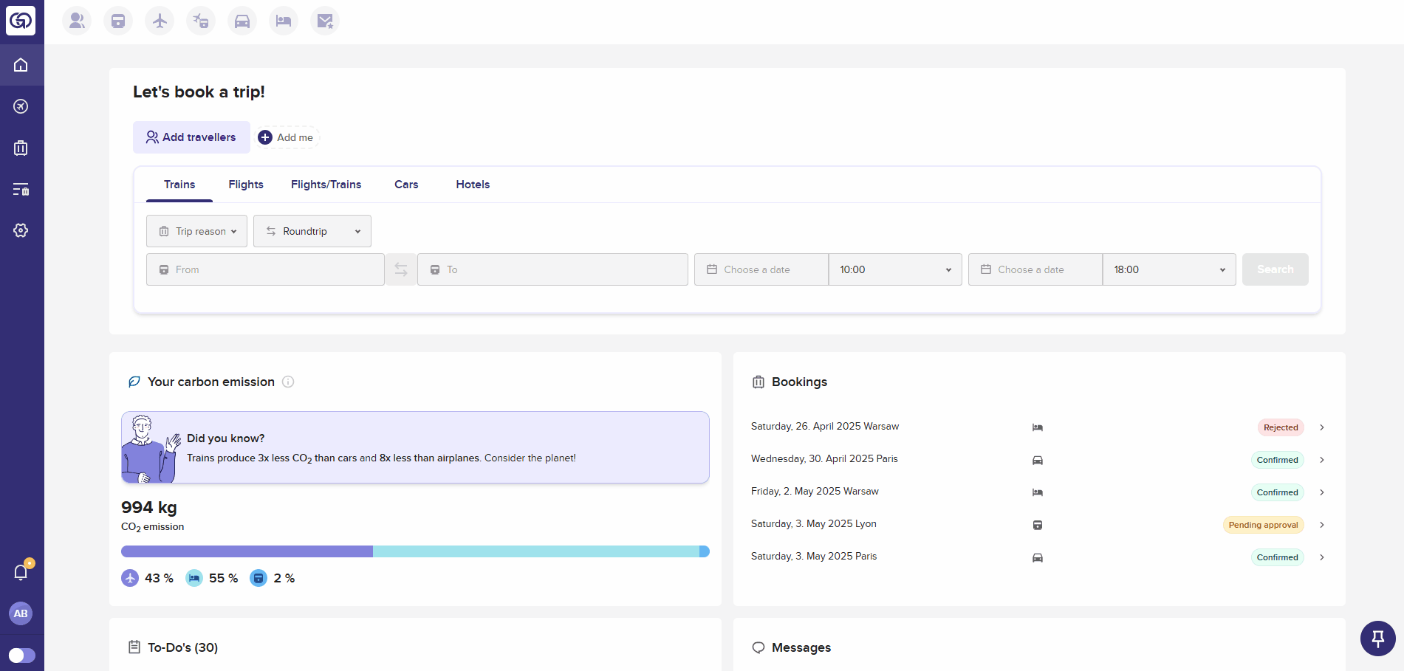Switch to the Hotels tab
Image resolution: width=1404 pixels, height=671 pixels.
pos(473,185)
